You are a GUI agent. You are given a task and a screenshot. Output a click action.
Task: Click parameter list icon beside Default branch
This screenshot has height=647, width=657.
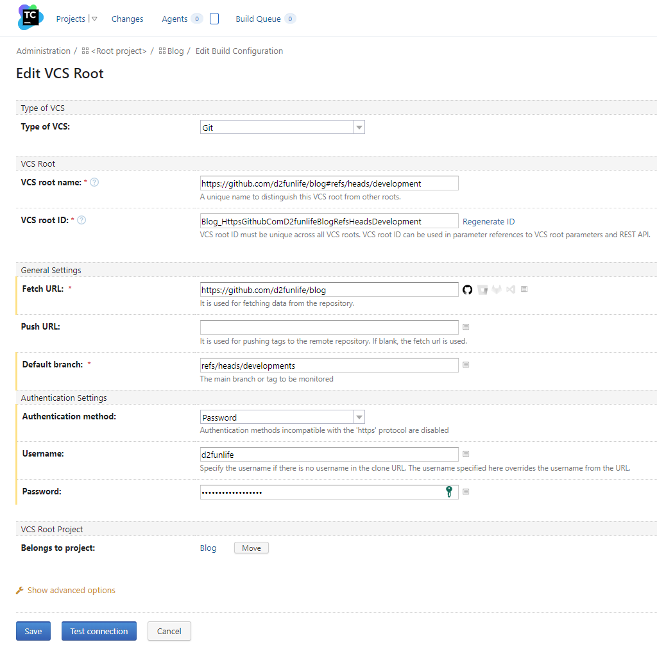[x=466, y=365]
